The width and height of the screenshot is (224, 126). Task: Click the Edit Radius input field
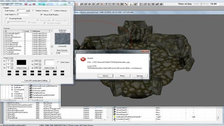point(21,10)
